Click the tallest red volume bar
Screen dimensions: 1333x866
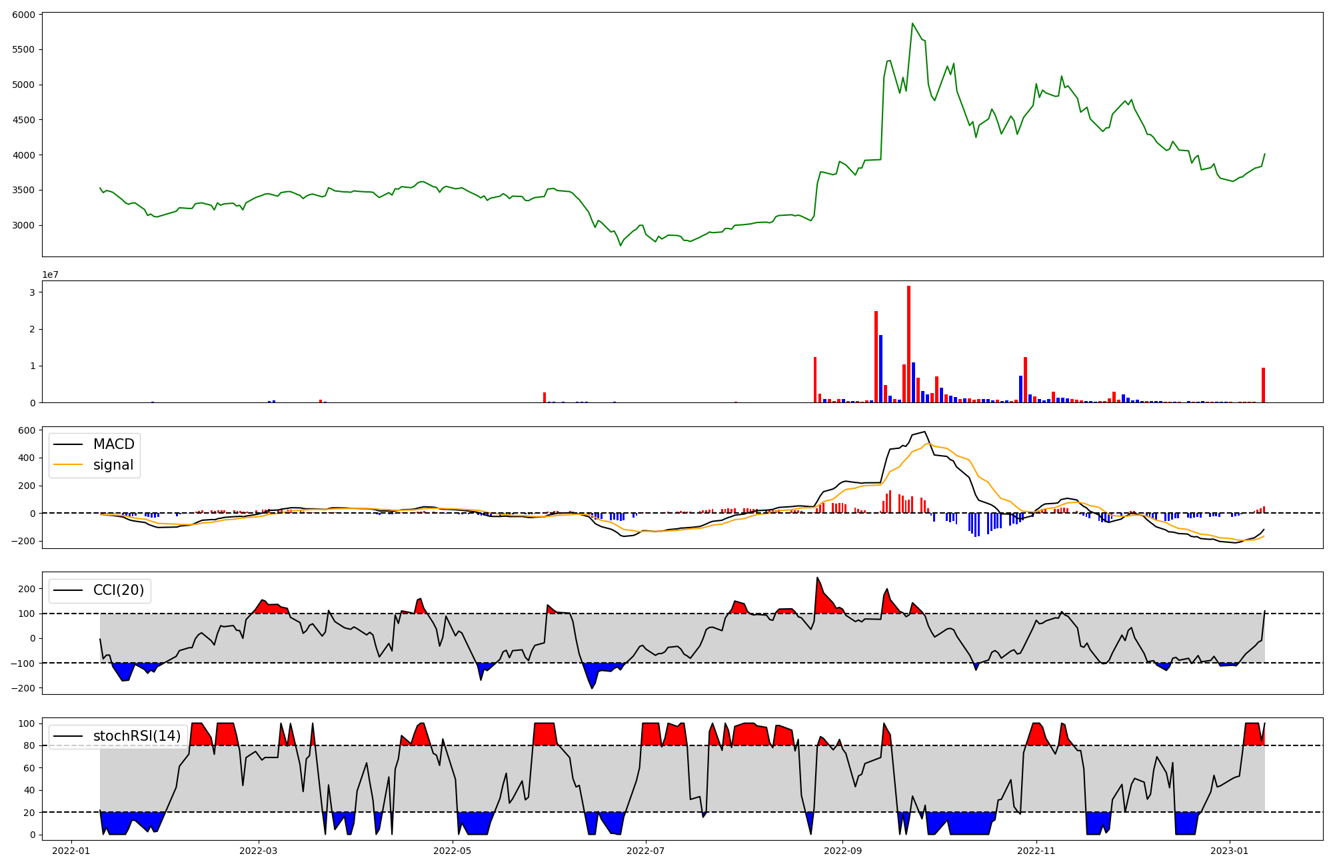pos(908,343)
